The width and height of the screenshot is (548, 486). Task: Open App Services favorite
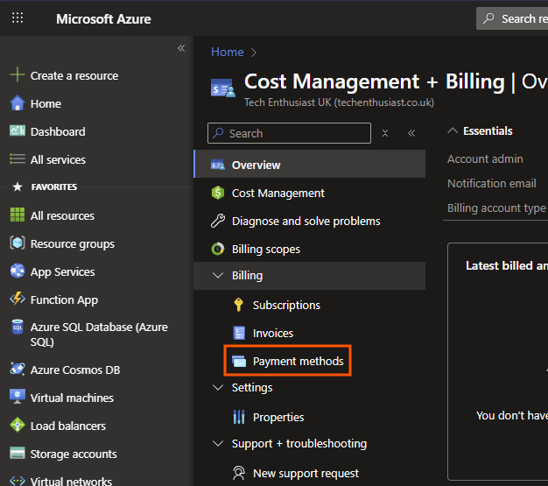62,271
